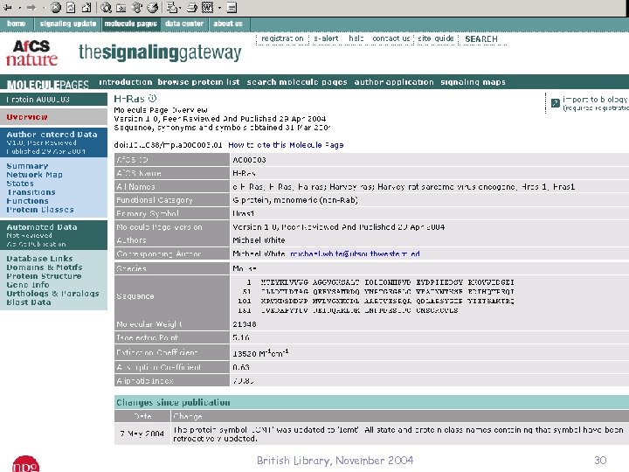
Task: Open States sidebar link
Action: [x=20, y=184]
